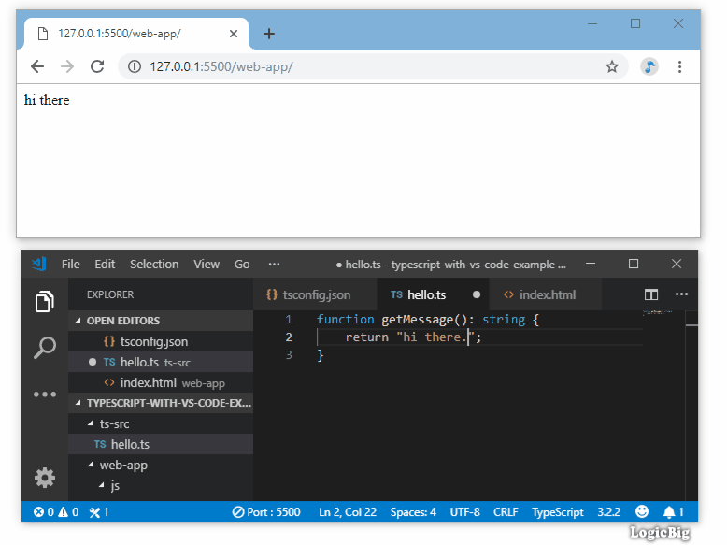This screenshot has height=545, width=727.
Task: Bookmark this page with the star icon
Action: coord(612,66)
